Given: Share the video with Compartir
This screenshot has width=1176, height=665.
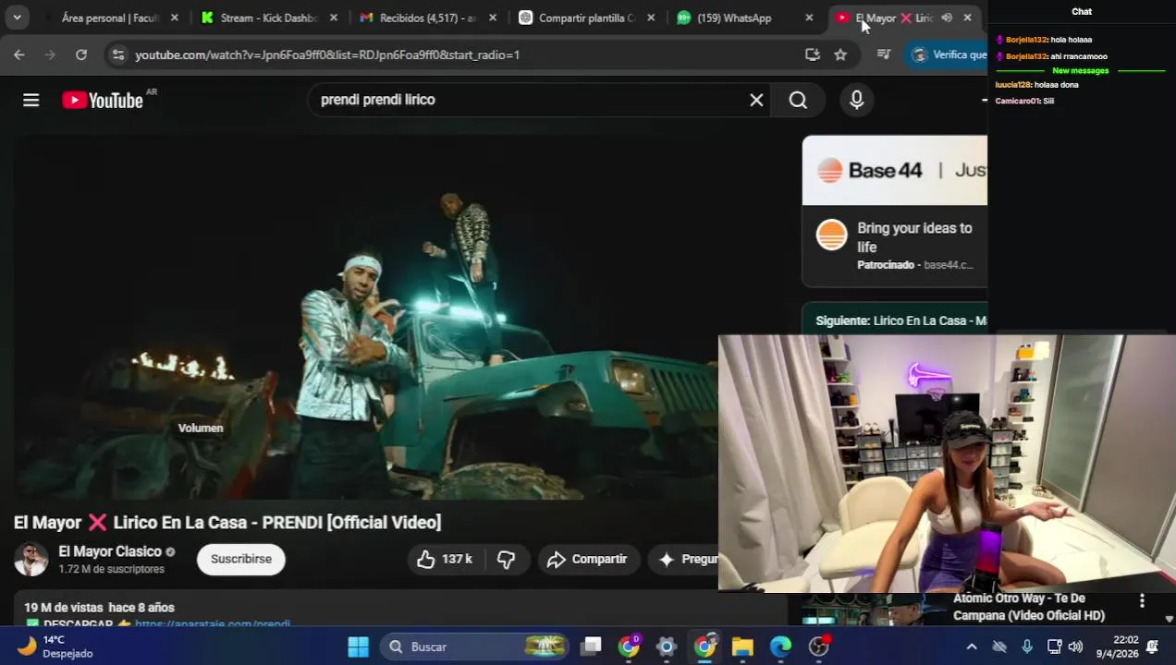Looking at the screenshot, I should click(588, 559).
